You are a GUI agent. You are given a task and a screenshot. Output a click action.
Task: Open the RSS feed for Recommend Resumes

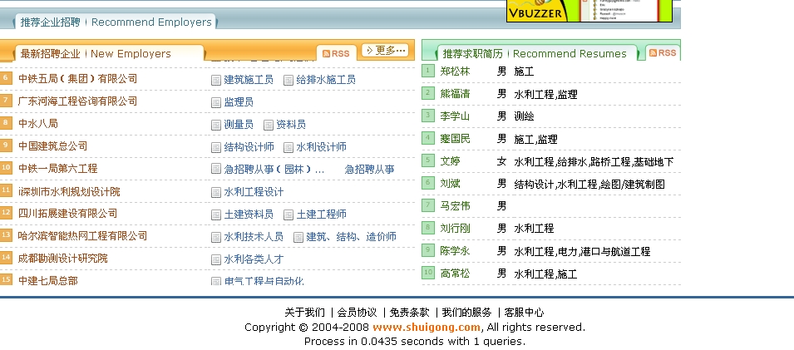[663, 52]
